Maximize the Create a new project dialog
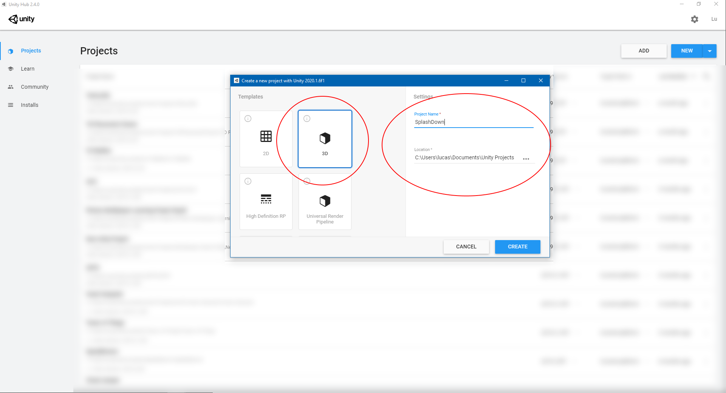This screenshot has width=726, height=393. coord(523,80)
